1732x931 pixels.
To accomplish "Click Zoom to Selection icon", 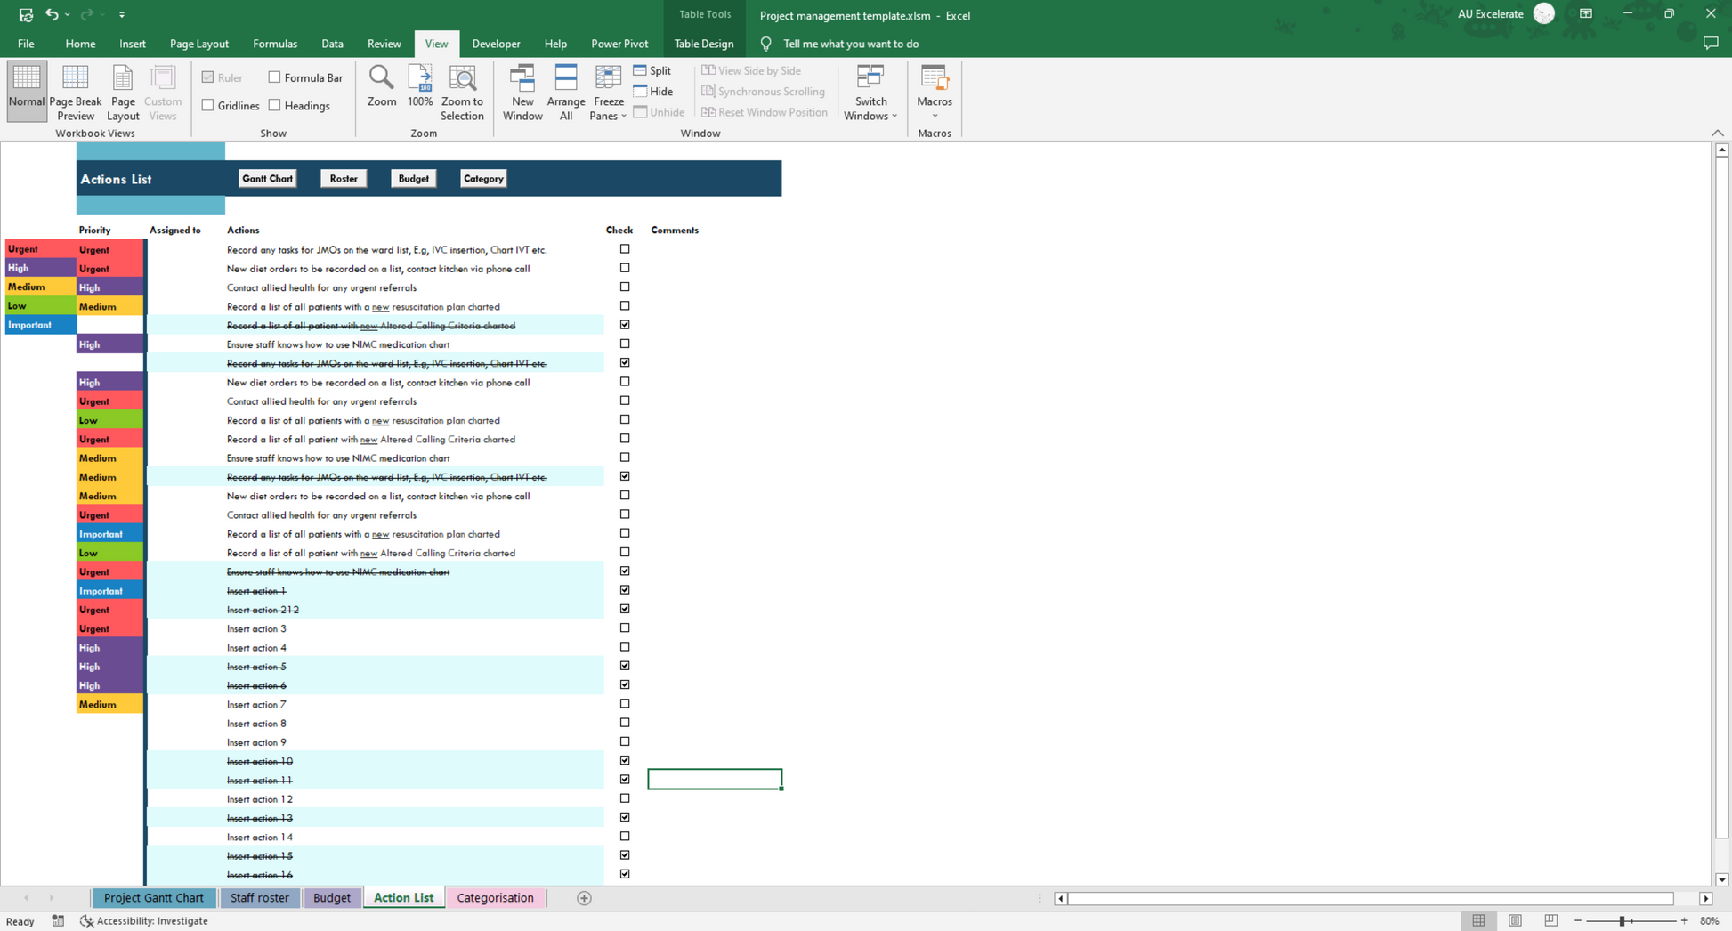I will tap(462, 78).
